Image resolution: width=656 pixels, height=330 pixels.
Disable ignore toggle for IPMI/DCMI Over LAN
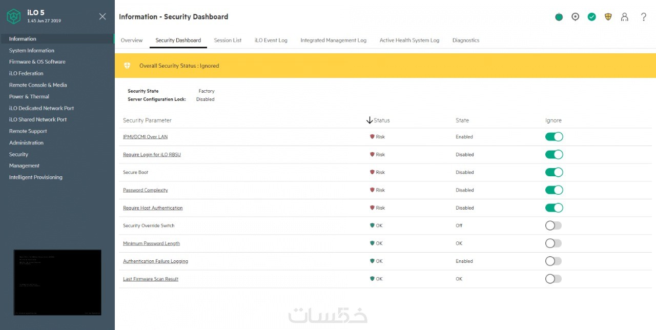coord(554,137)
